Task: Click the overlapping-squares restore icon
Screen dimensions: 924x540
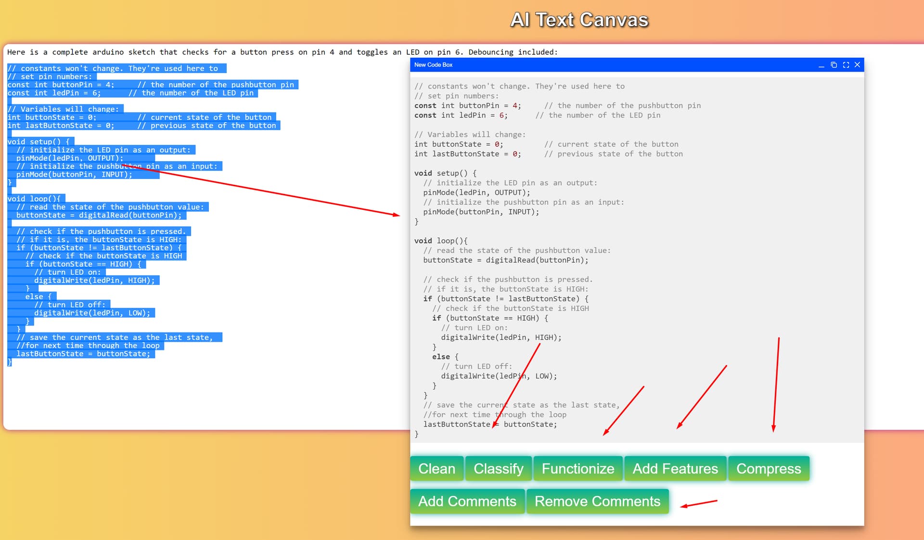Action: (834, 65)
